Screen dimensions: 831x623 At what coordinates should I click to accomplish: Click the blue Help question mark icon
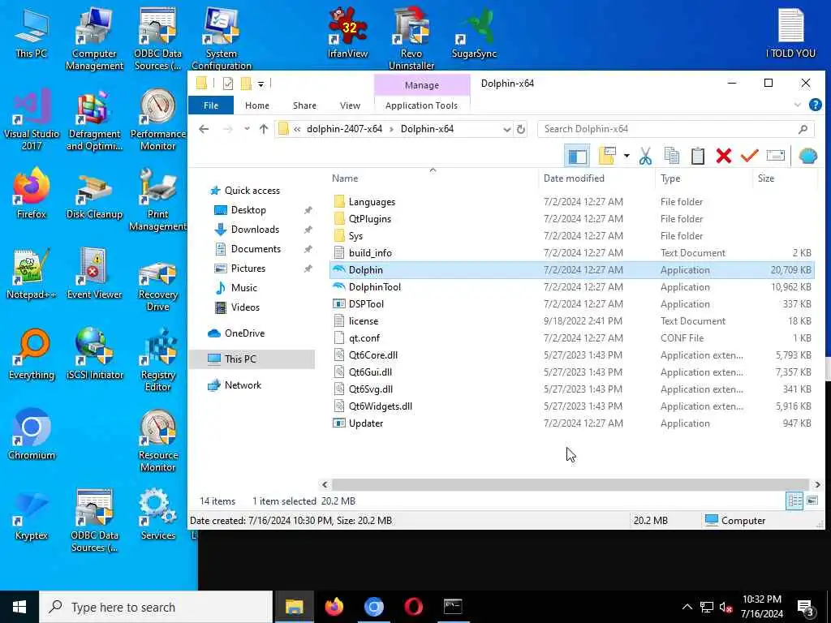[x=815, y=105]
